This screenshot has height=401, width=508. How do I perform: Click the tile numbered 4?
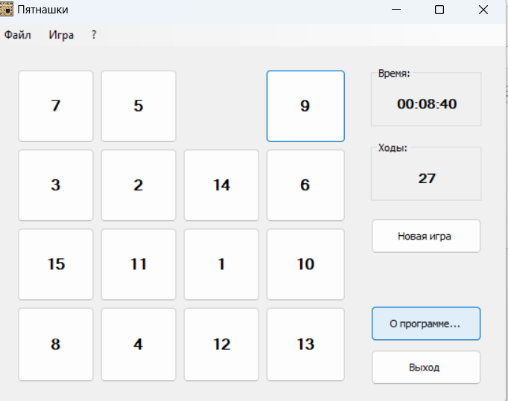(x=139, y=344)
